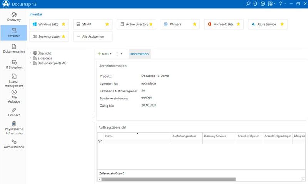Switch to the Information tab
308x184 pixels.
[x=139, y=54]
